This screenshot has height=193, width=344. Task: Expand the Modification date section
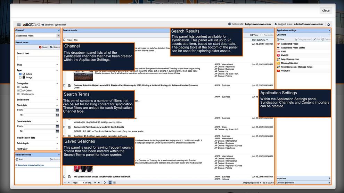(x=57, y=138)
